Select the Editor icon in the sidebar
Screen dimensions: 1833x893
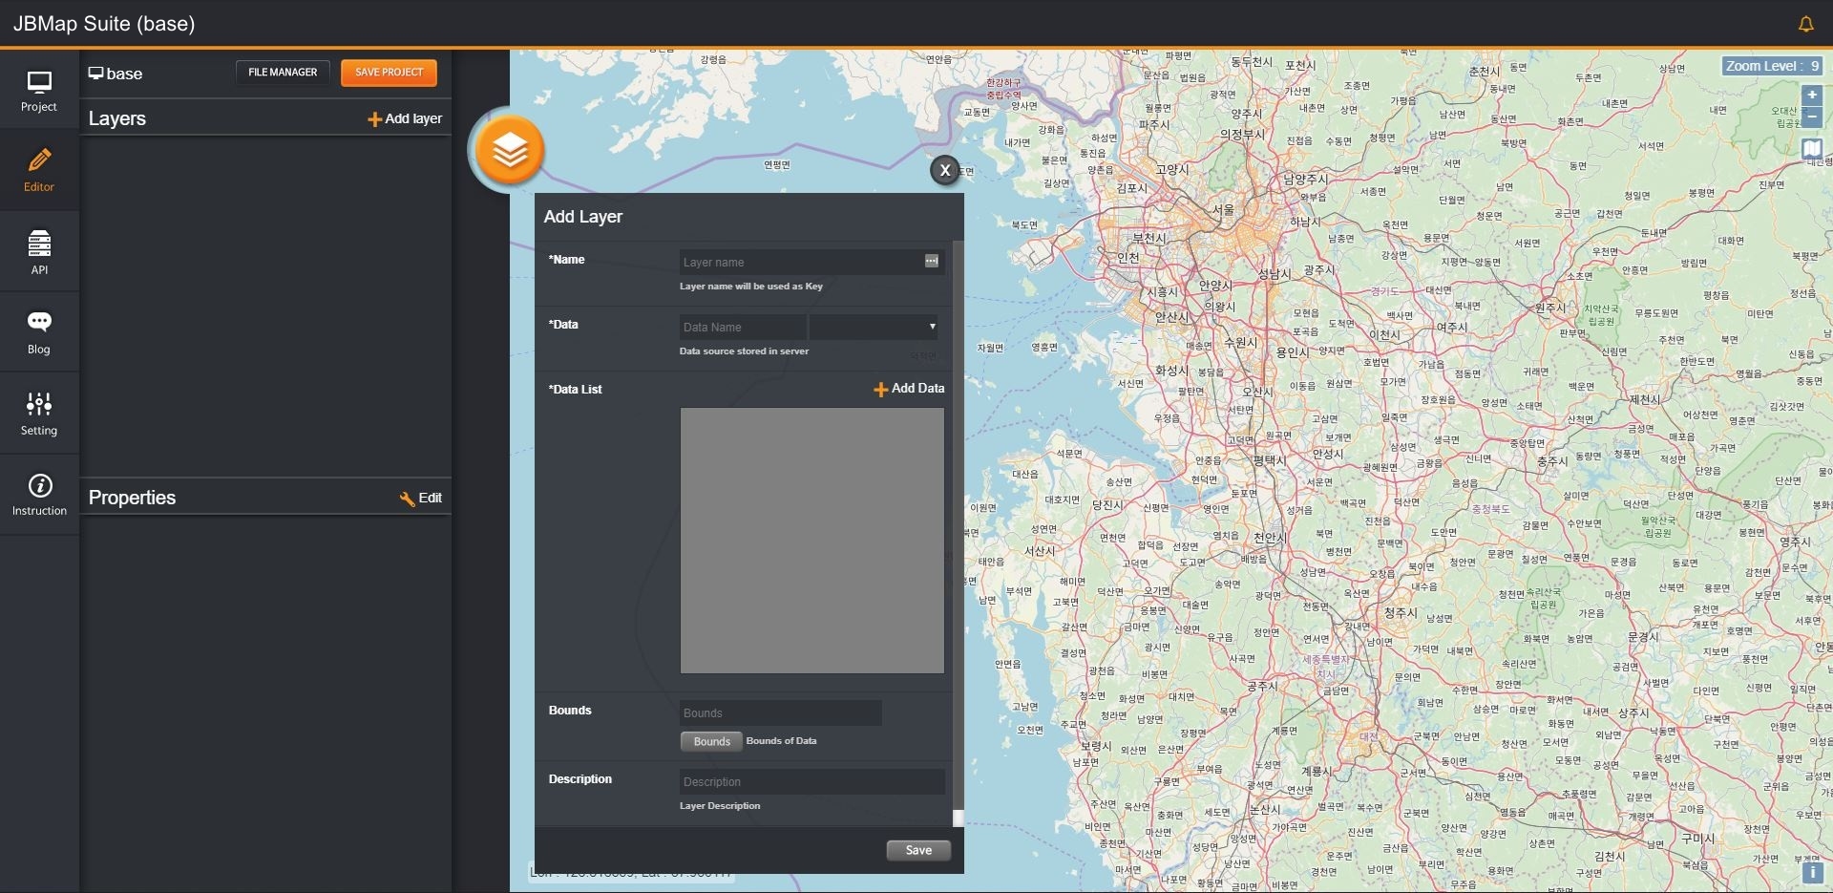pyautogui.click(x=38, y=169)
